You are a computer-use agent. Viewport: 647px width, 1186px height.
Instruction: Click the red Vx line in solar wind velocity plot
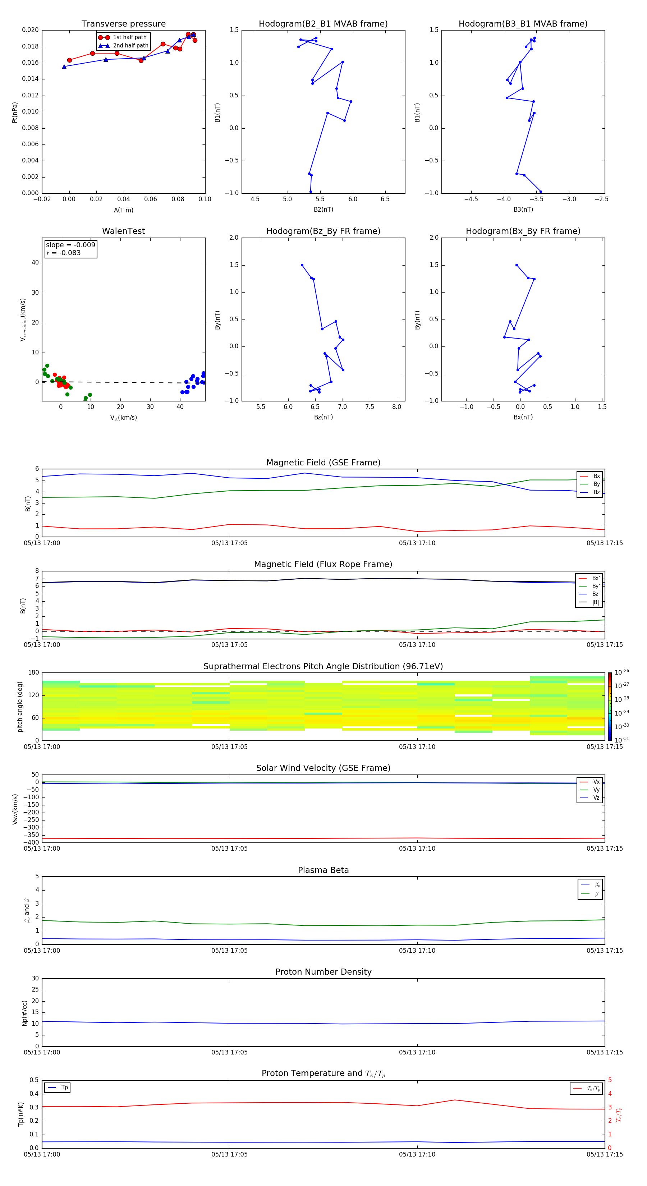pyautogui.click(x=323, y=838)
